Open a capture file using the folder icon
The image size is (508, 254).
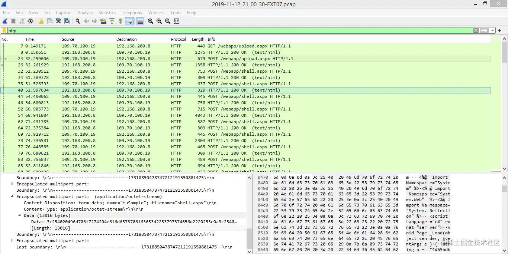click(41, 21)
